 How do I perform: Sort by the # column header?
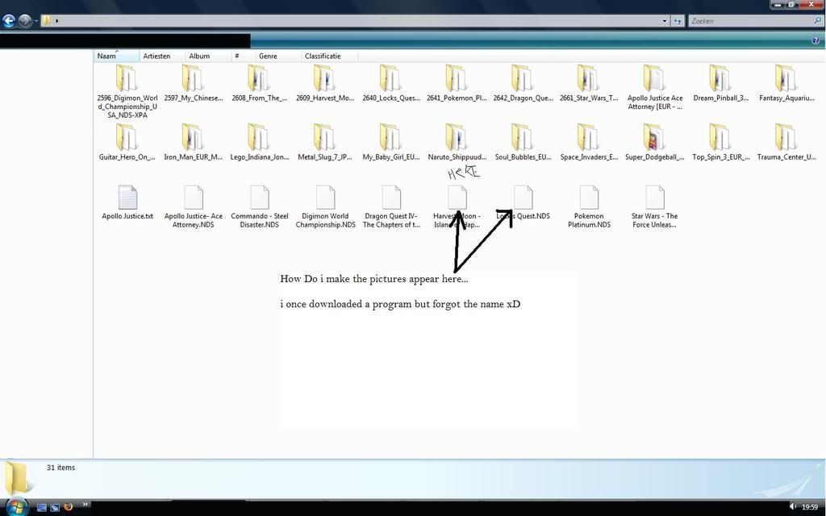pos(244,56)
